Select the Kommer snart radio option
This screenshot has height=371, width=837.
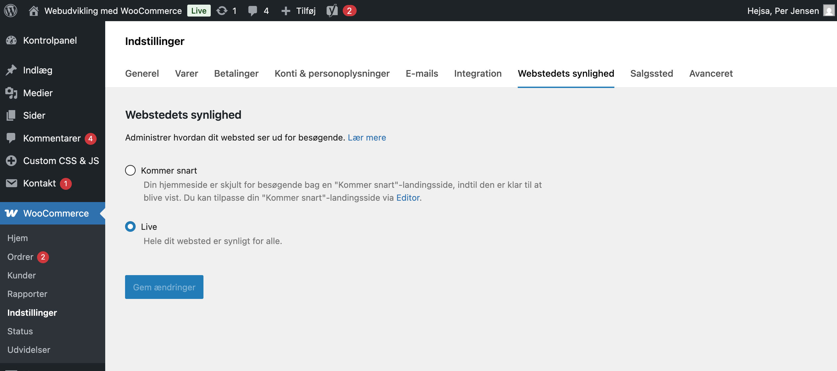pos(130,170)
